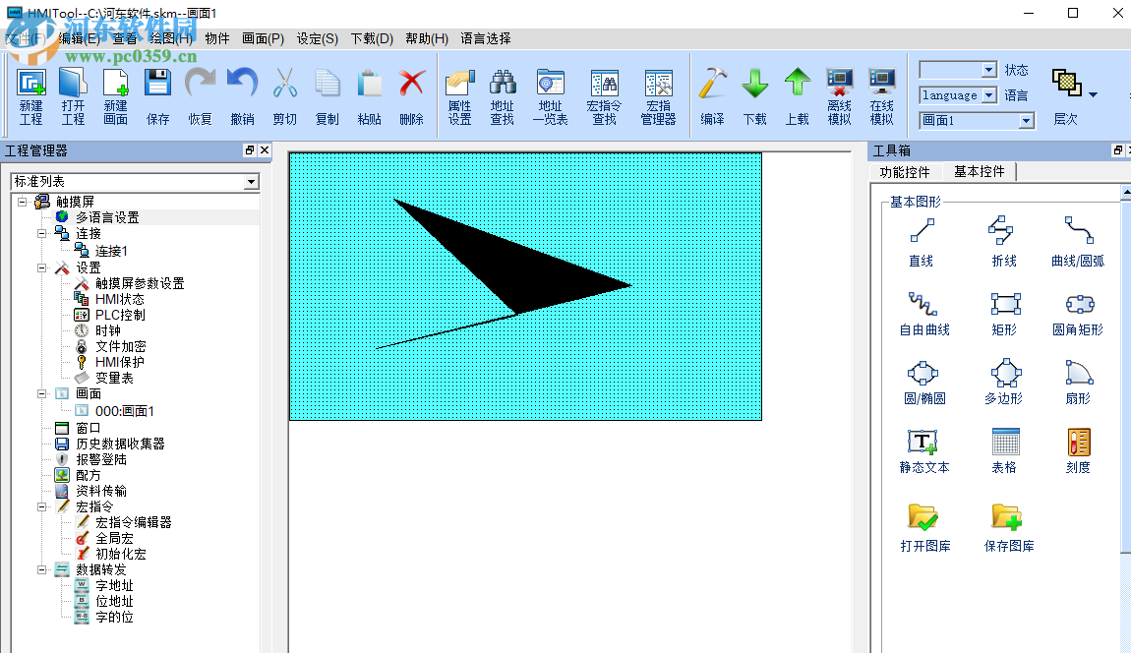The image size is (1131, 653).
Task: Copy with the 复制 icon
Action: pos(327,96)
